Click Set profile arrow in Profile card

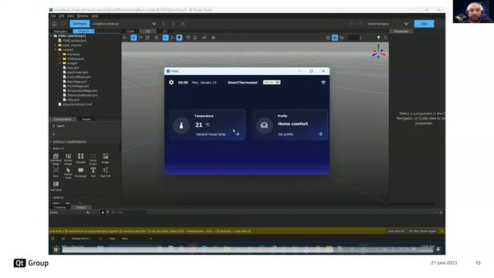320,134
